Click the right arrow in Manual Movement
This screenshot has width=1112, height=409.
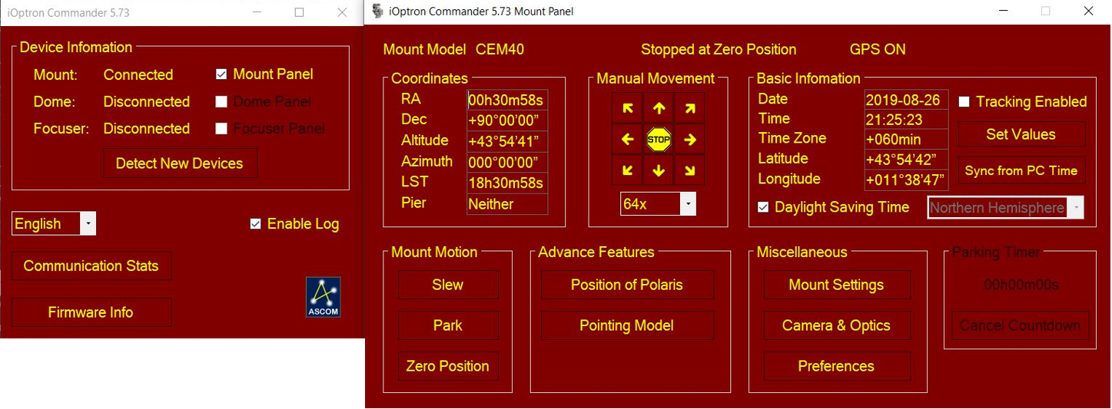click(689, 140)
